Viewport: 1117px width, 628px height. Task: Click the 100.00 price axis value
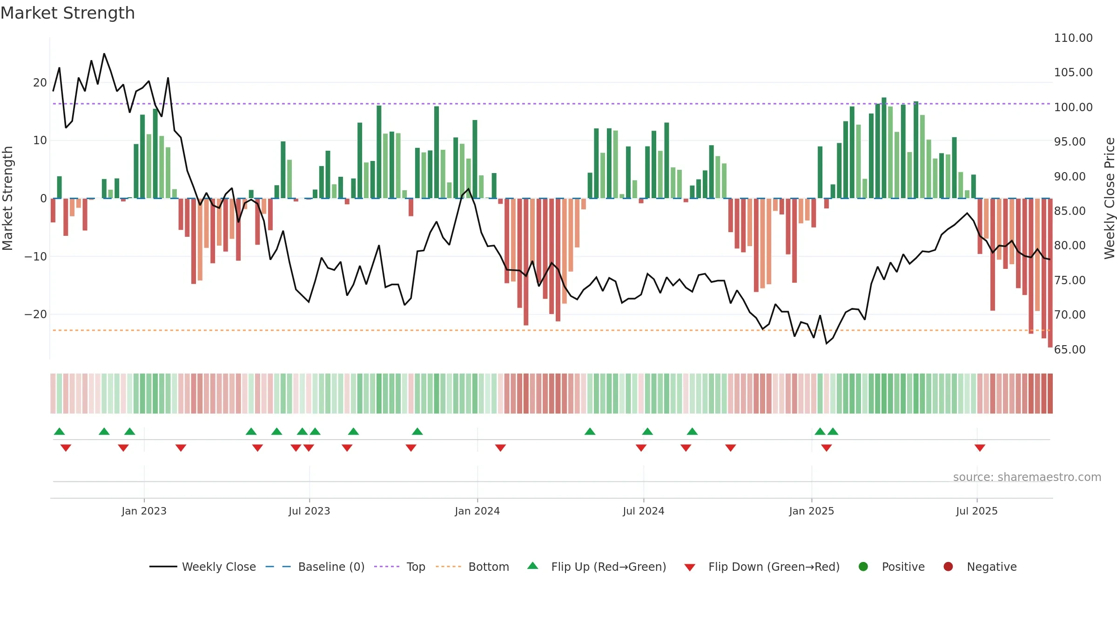point(1073,107)
